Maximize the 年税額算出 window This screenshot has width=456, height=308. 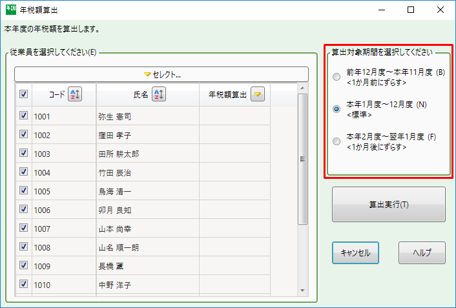tap(411, 10)
